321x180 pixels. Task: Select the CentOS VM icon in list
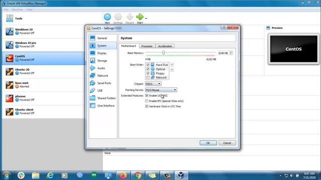(10, 58)
